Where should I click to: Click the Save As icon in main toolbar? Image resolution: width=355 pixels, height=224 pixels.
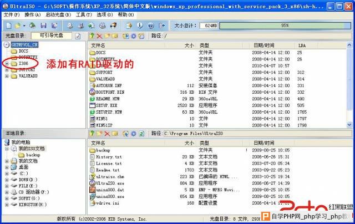click(54, 26)
